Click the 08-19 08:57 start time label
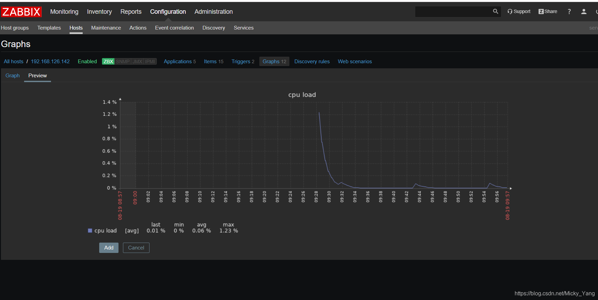 coord(120,205)
